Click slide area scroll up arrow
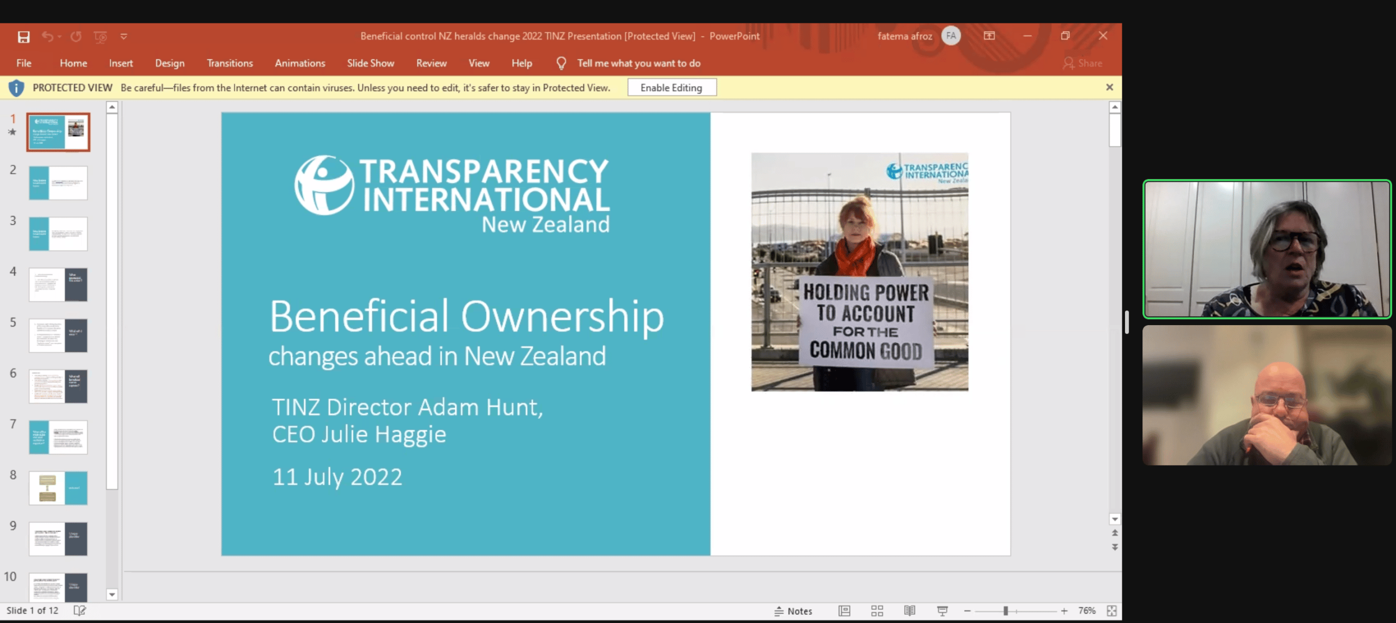1396x623 pixels. [x=1115, y=107]
